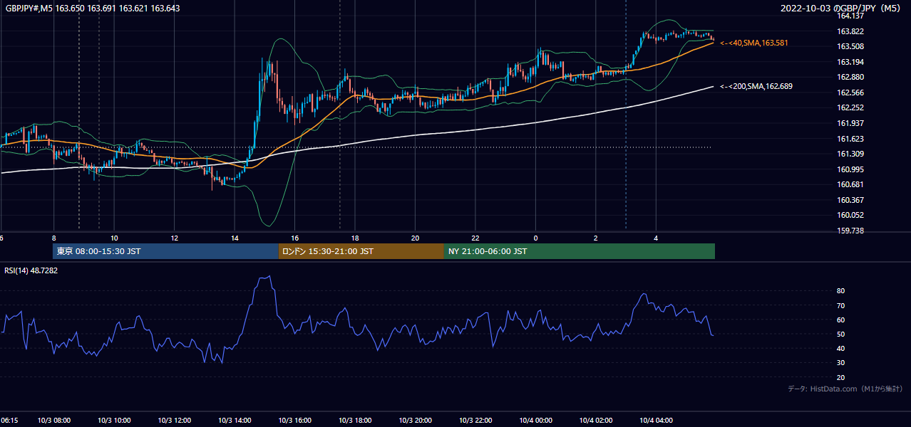The height and width of the screenshot is (427, 911).
Task: Click the 161.309 price axis label
Action: (x=850, y=154)
